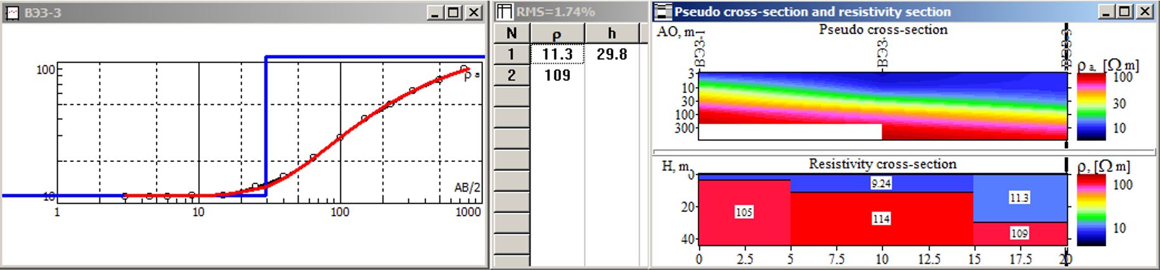Close the Pseudo cross-section window

(x=1145, y=12)
